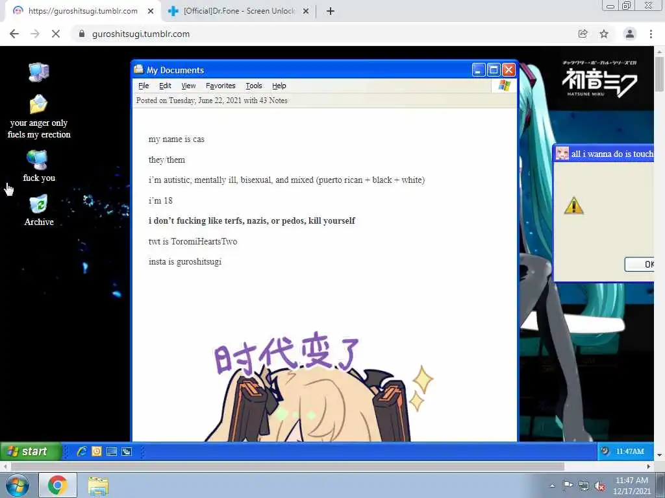The image size is (665, 498).
Task: Open the Tools menu in My Documents
Action: coord(254,86)
